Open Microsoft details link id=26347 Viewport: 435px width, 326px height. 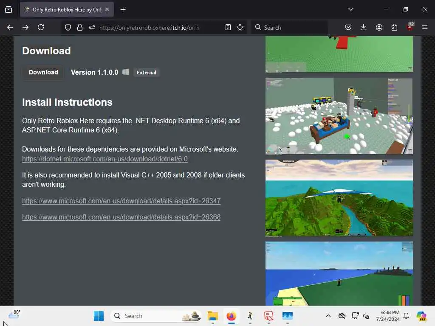(121, 201)
